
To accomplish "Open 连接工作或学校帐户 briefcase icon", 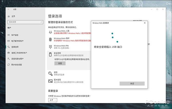I will [9, 53].
